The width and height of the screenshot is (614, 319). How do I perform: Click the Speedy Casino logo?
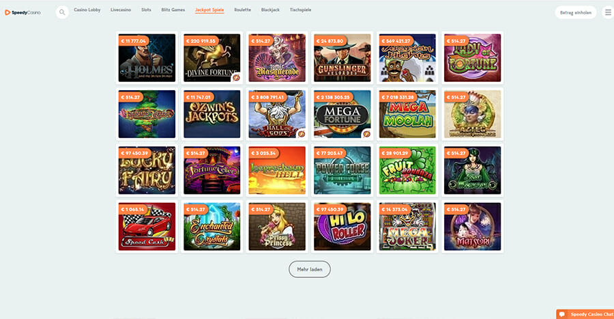coord(23,12)
